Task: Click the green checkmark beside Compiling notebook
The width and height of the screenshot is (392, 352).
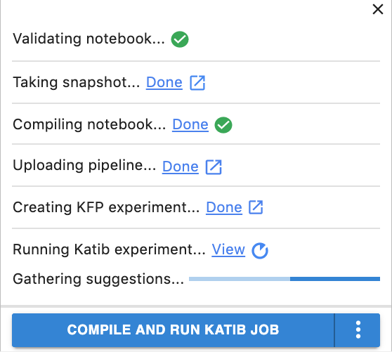Action: click(x=223, y=125)
